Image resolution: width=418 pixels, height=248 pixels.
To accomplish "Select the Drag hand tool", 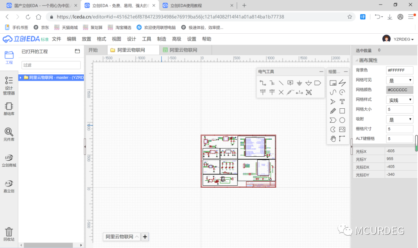I will (x=333, y=139).
